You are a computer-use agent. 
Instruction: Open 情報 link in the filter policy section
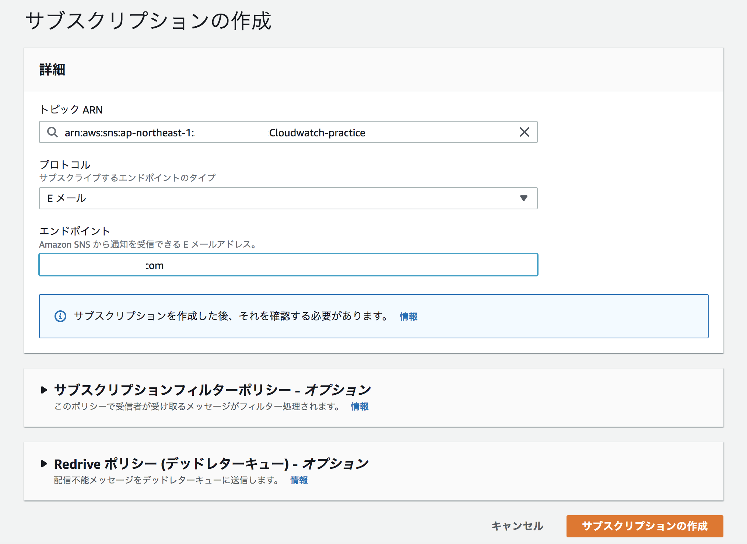tap(360, 407)
